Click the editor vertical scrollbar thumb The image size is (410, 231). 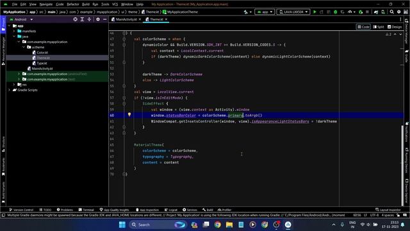(402, 166)
